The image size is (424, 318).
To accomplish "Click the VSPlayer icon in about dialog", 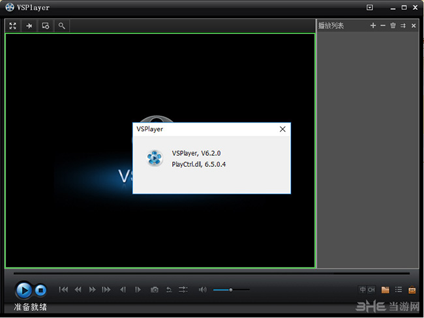I will pyautogui.click(x=155, y=158).
